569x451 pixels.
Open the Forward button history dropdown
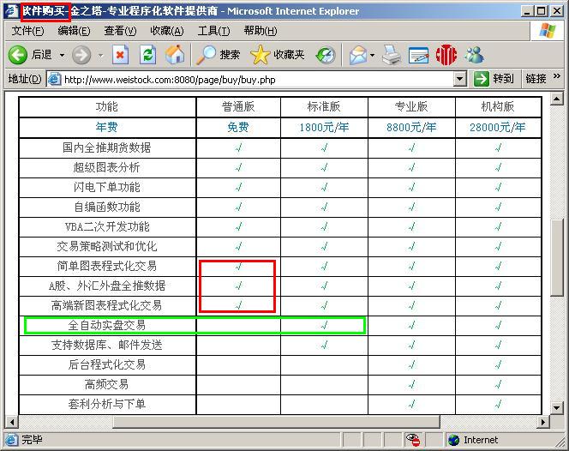(x=101, y=56)
